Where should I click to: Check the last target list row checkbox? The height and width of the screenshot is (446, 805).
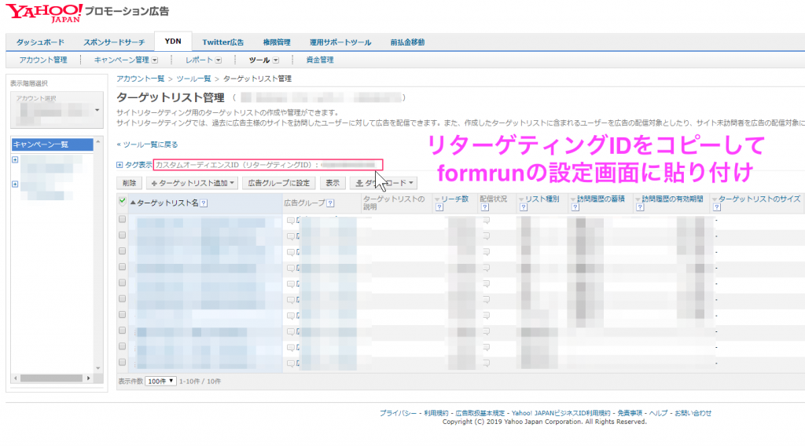click(122, 362)
